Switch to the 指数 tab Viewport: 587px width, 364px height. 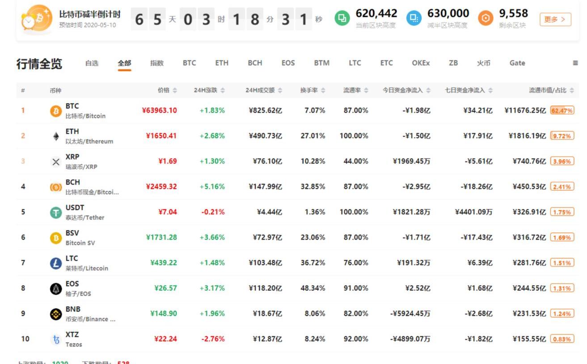click(156, 63)
